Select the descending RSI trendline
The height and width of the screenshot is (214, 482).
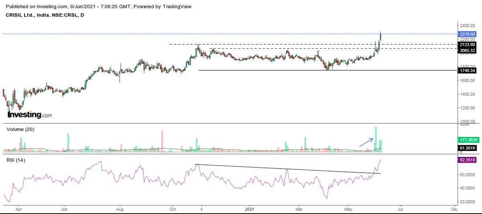coord(288,169)
